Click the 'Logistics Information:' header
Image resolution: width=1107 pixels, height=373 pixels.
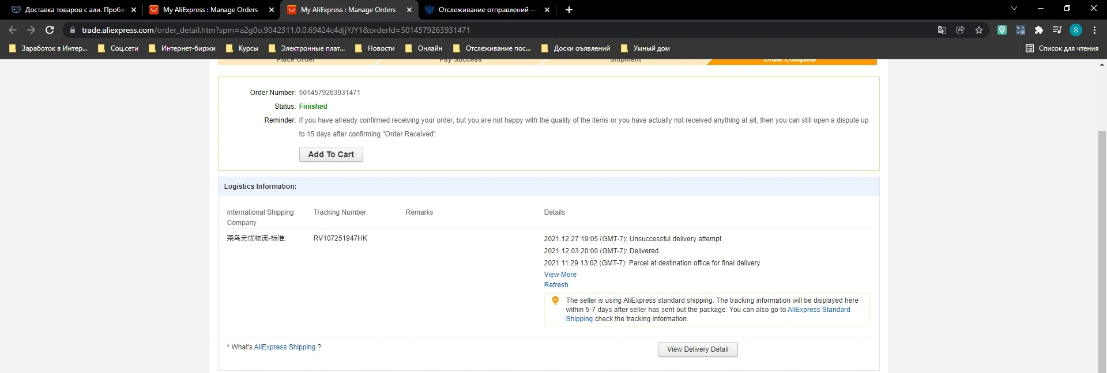point(260,186)
